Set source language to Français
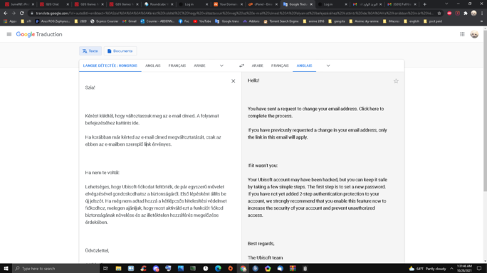The height and width of the screenshot is (273, 487). click(x=177, y=65)
